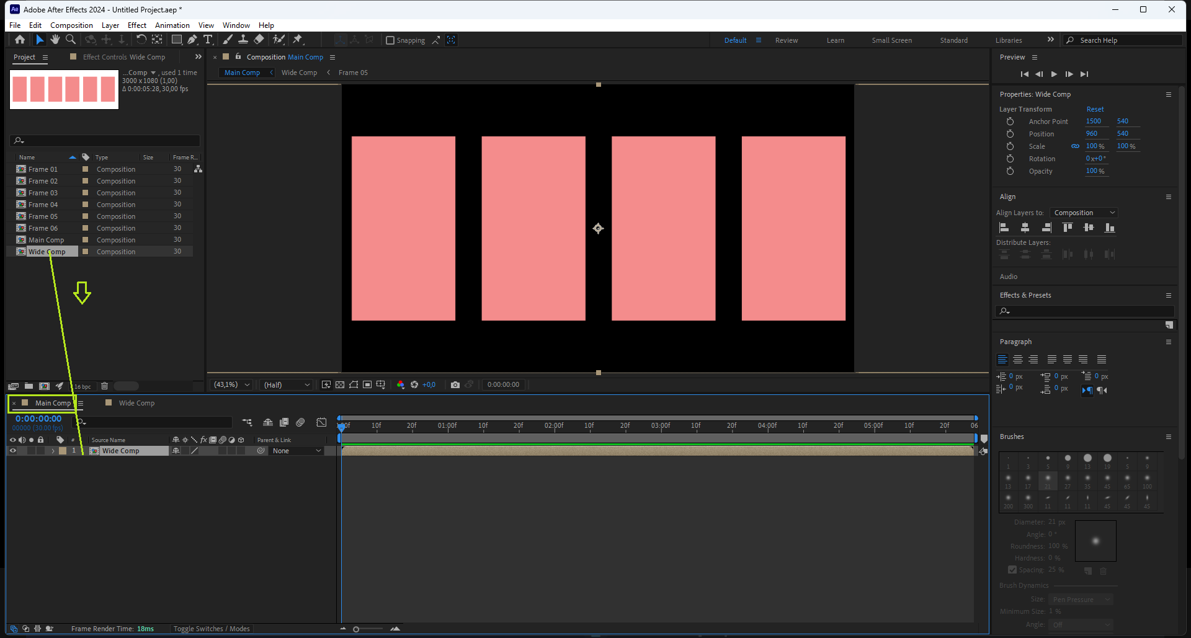This screenshot has width=1191, height=638.
Task: Open the Animation menu
Action: [x=172, y=25]
